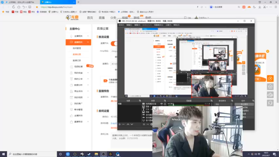Open the user account dropdown in Douyu header
Viewport: 279px width, 157px height.
tap(202, 18)
